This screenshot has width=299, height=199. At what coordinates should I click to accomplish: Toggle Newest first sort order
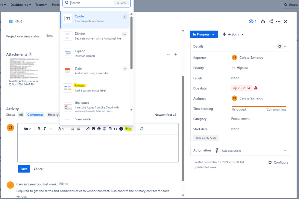coord(165,115)
